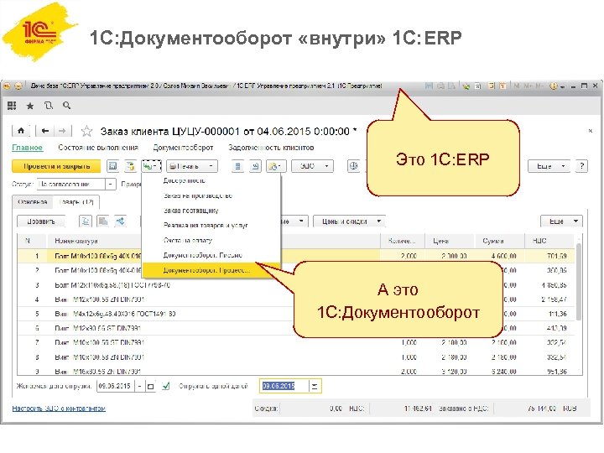The image size is (604, 453).
Task: Go to the home page icon
Action: [x=21, y=131]
